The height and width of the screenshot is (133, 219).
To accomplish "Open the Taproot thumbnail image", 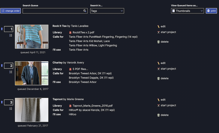I will pos(31,110).
